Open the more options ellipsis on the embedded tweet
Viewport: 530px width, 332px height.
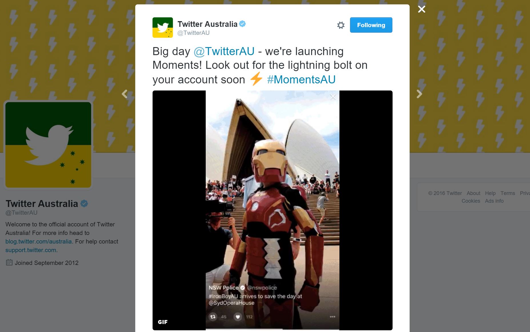click(x=332, y=317)
